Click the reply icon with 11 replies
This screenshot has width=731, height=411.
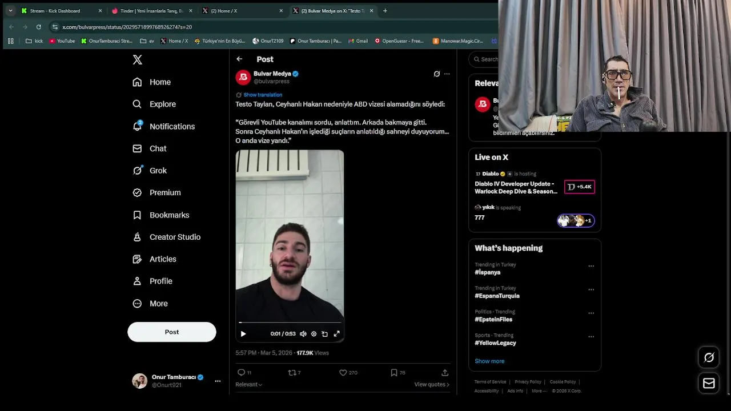point(244,373)
